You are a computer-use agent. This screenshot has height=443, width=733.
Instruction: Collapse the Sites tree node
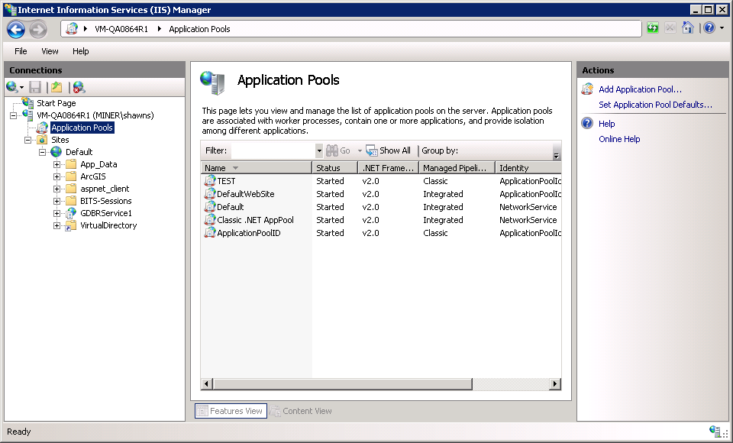(28, 140)
